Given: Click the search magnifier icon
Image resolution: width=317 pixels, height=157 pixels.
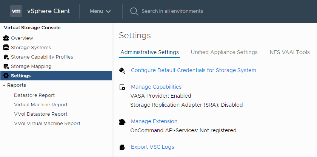Looking at the screenshot, I should tap(134, 11).
